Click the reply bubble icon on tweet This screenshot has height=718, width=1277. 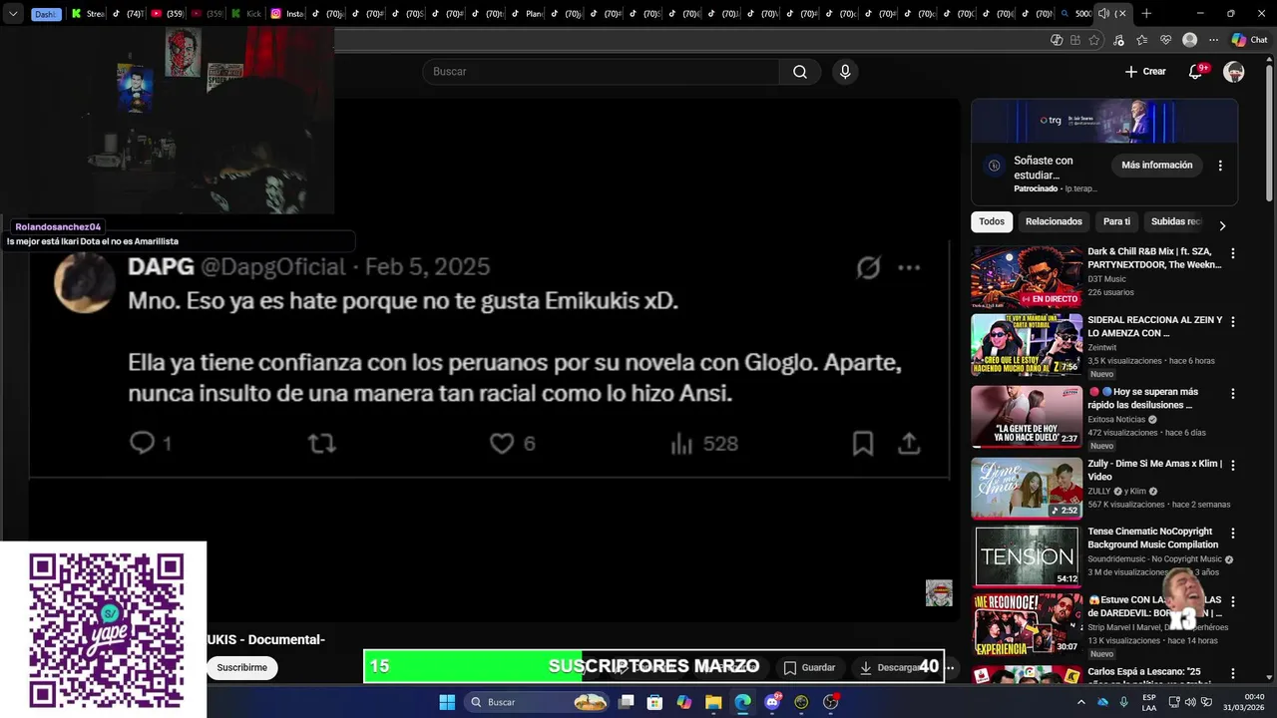point(143,443)
